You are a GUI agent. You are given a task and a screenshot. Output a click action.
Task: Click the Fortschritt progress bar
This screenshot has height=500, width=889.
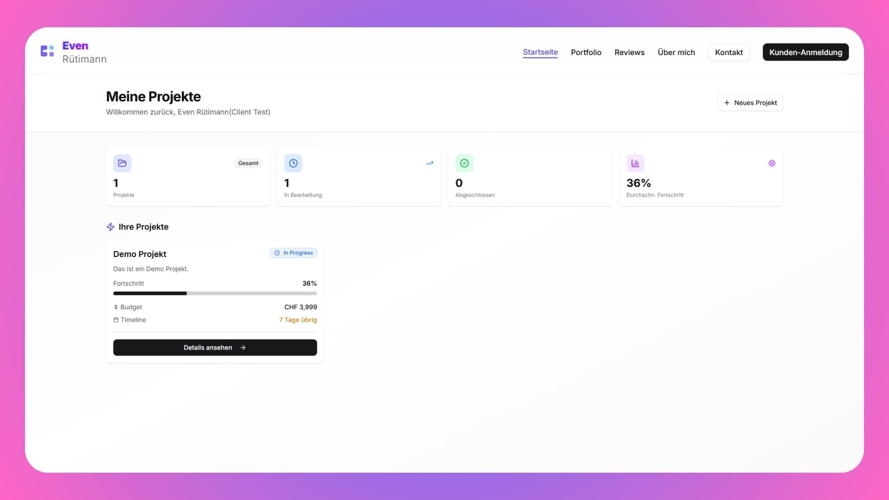click(215, 293)
